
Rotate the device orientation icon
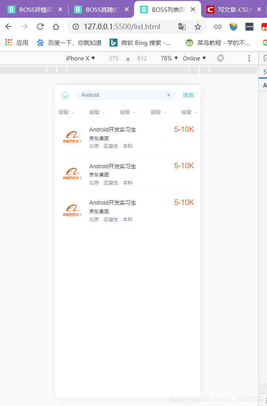[x=220, y=58]
